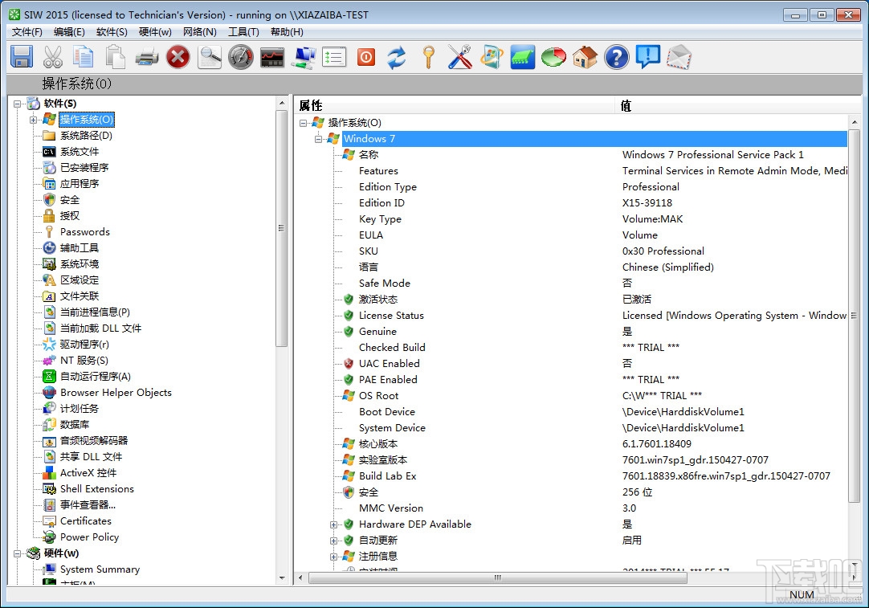The height and width of the screenshot is (608, 869).
Task: Select 驱动程序(r) in the tree
Action: tap(84, 345)
